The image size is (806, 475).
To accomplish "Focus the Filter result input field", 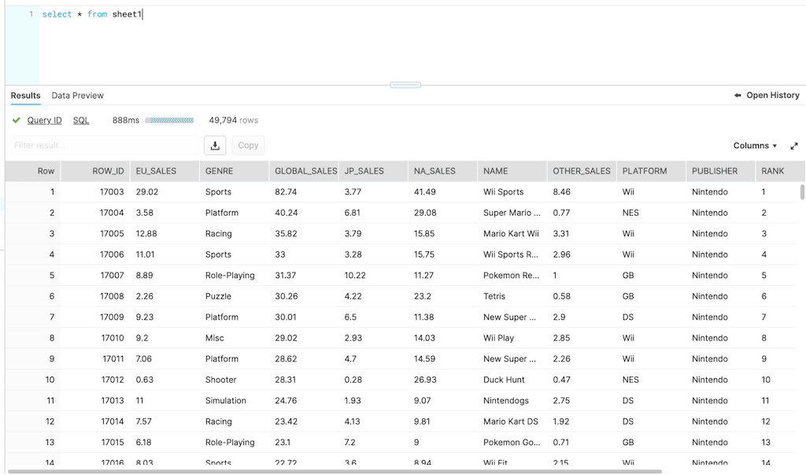I will pos(104,145).
